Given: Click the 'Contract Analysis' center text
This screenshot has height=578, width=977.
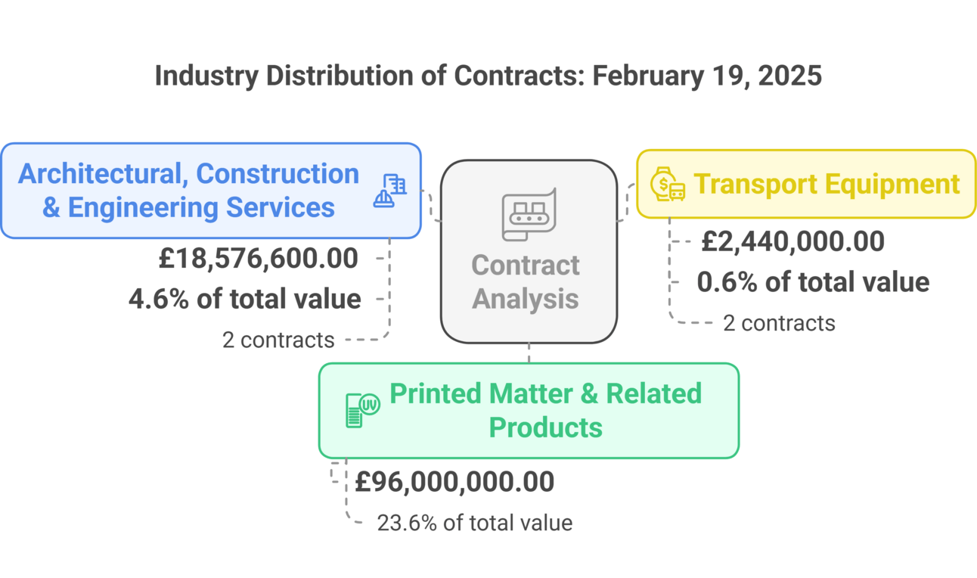Looking at the screenshot, I should click(526, 281).
